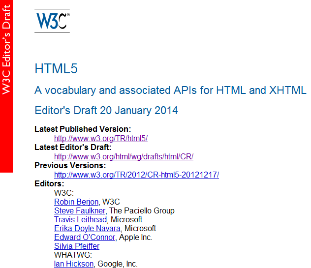Open the CR-html5-20121217 previous version link
311x268 pixels.
tap(136, 175)
